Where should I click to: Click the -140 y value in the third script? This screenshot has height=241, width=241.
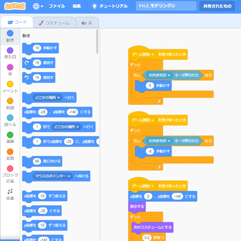pos(177,196)
